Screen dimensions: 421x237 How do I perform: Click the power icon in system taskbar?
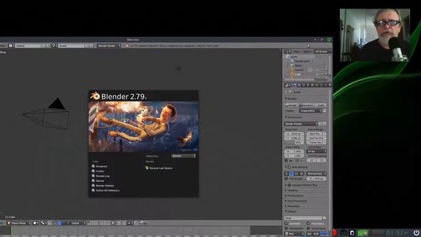pyautogui.click(x=416, y=232)
